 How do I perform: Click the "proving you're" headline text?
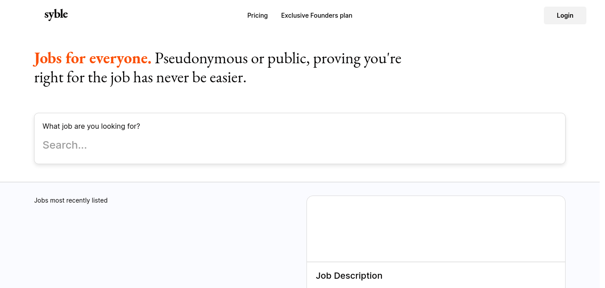point(357,58)
